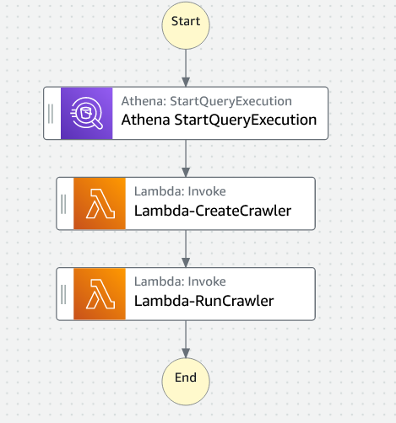Viewport: 396px width, 423px height.
Task: Click the connector line leaving the Start circle
Action: 186,64
